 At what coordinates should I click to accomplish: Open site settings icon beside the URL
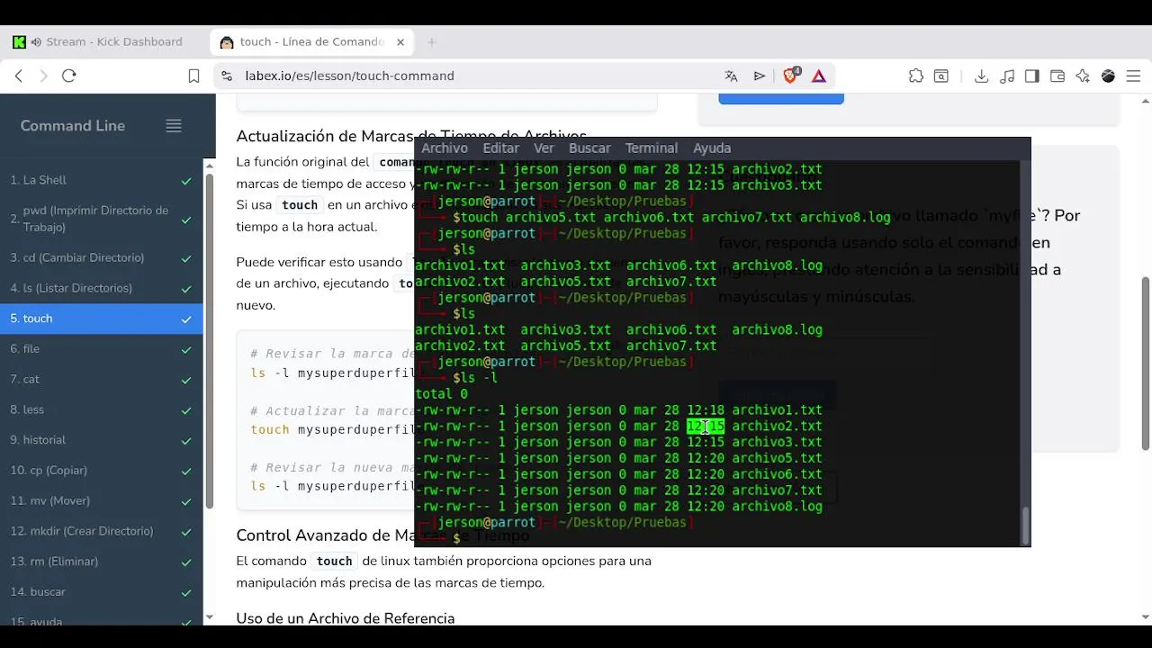tap(227, 76)
